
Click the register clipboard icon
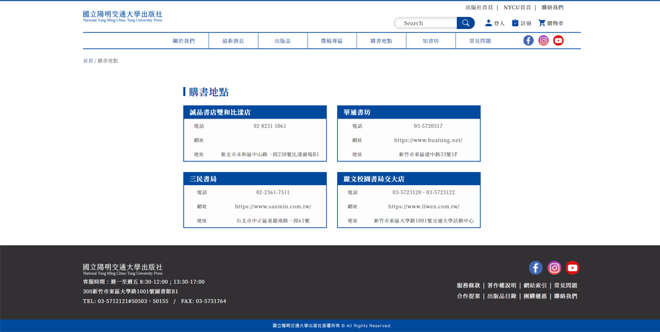(515, 23)
